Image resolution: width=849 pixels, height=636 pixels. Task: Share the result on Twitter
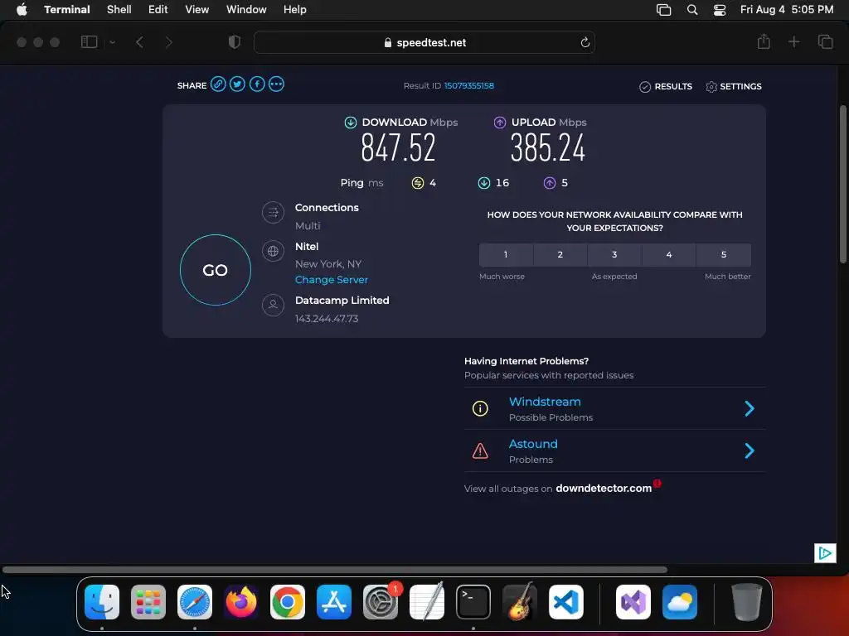[x=237, y=84]
